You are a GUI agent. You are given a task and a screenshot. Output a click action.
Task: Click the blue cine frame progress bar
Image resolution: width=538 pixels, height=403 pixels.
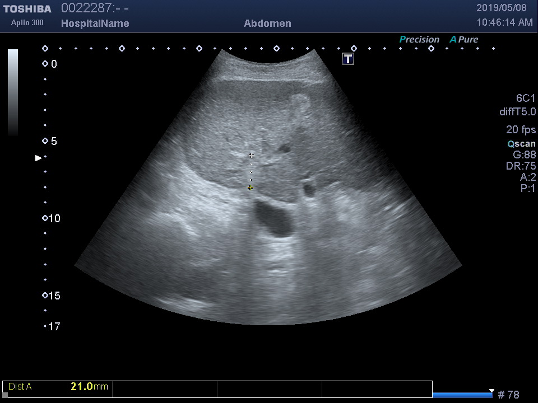coord(462,395)
